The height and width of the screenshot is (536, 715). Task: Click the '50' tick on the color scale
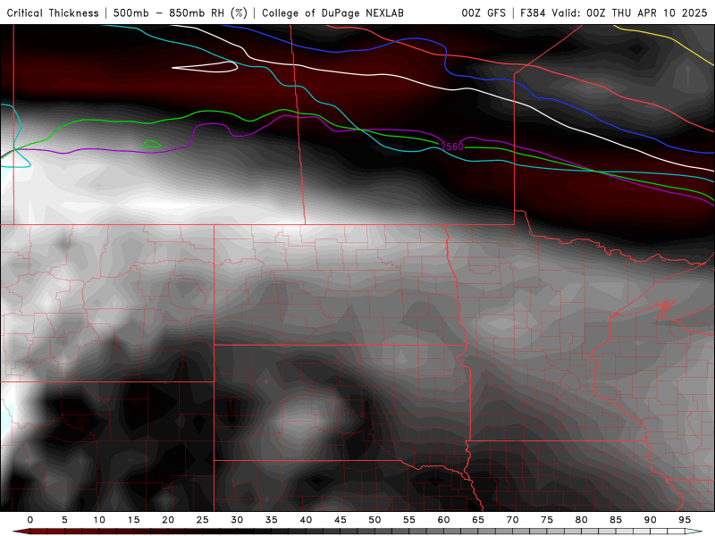click(374, 520)
